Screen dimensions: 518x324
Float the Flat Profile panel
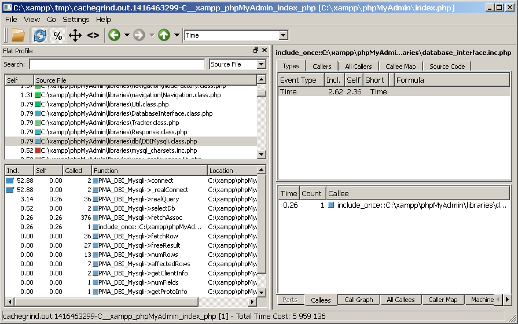click(x=256, y=51)
